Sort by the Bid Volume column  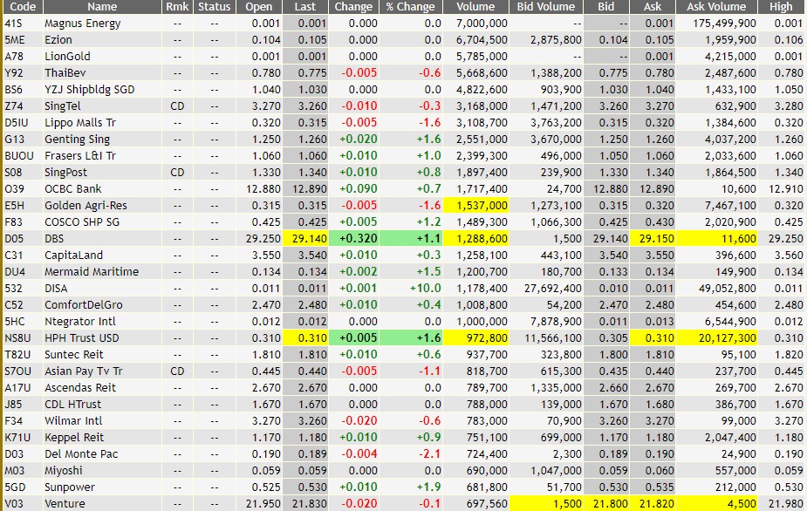pos(545,7)
